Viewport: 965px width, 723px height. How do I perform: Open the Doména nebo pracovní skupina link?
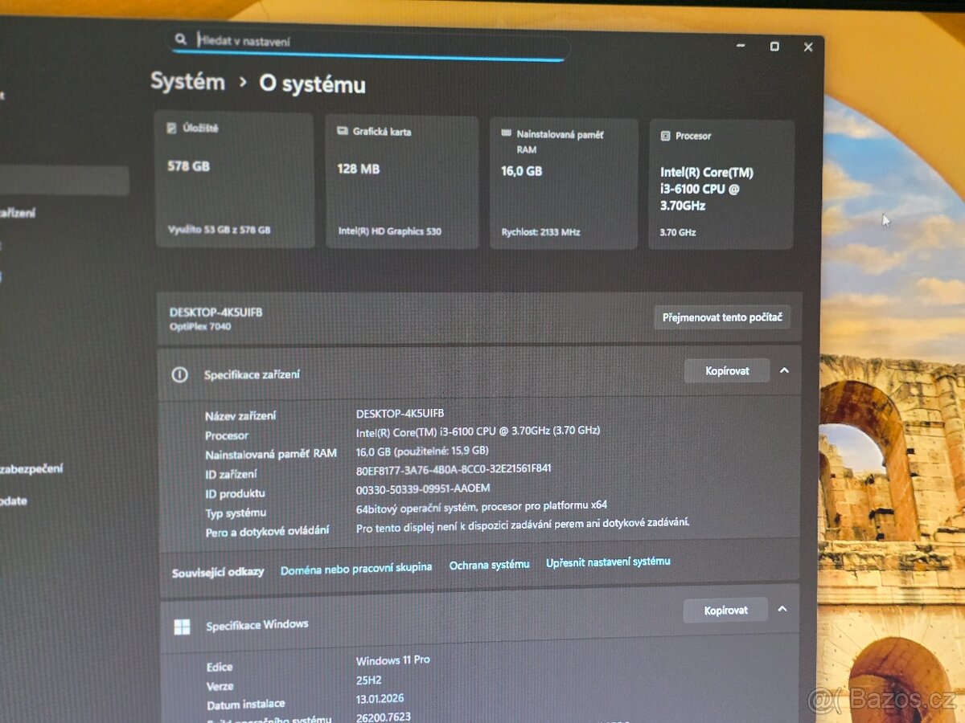[x=356, y=566]
